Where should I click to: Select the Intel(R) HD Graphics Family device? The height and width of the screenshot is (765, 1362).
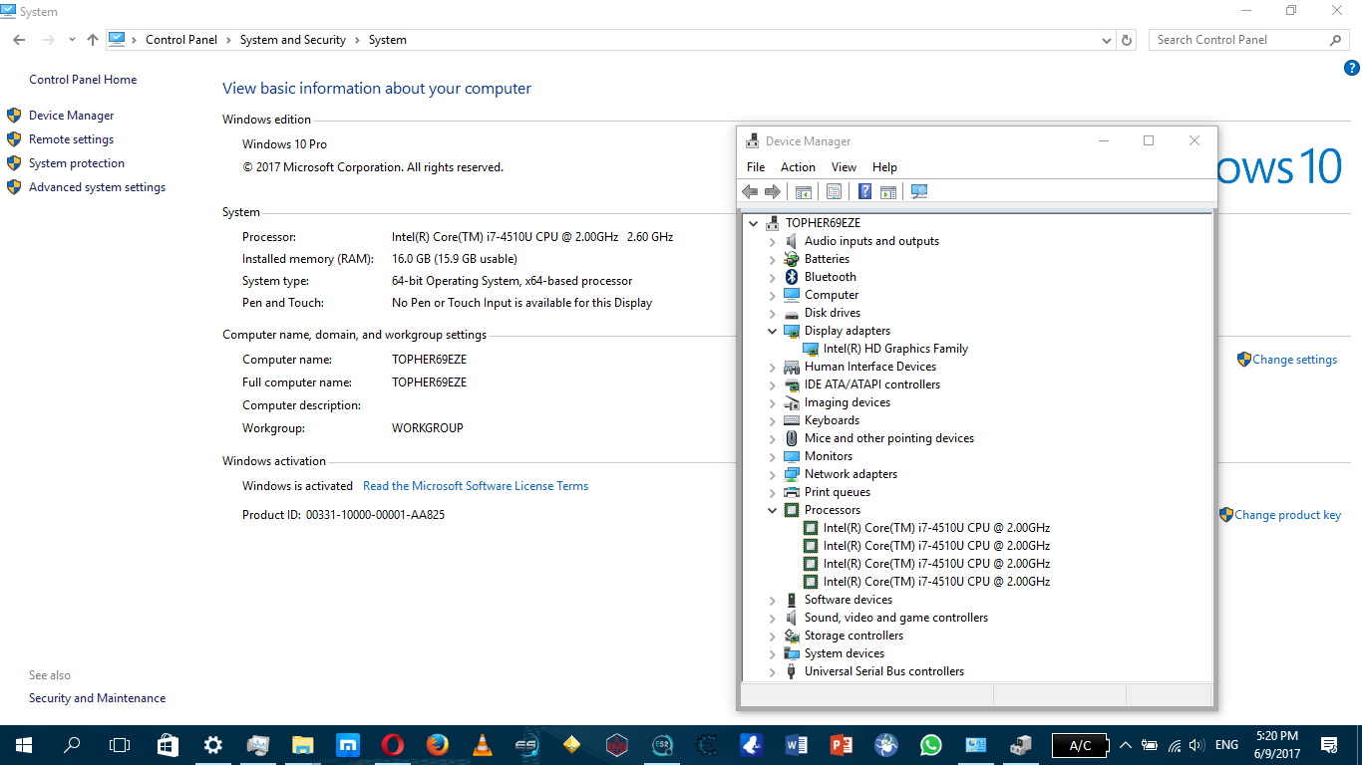(x=895, y=349)
